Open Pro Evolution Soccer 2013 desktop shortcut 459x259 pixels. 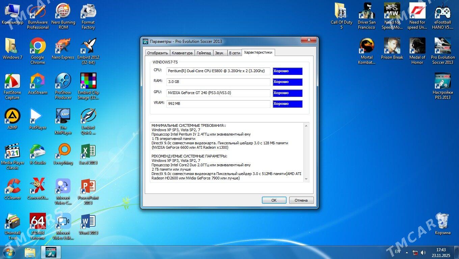(x=442, y=47)
